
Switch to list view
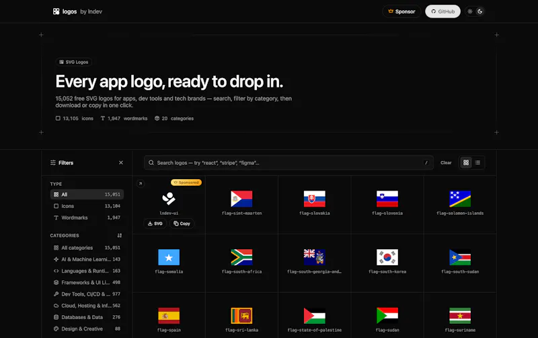pyautogui.click(x=477, y=162)
